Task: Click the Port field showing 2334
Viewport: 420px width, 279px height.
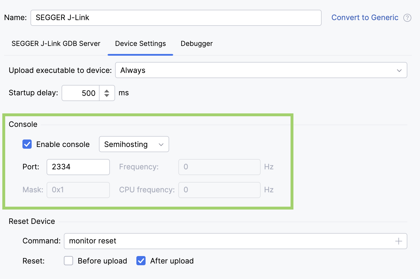Action: pyautogui.click(x=78, y=167)
